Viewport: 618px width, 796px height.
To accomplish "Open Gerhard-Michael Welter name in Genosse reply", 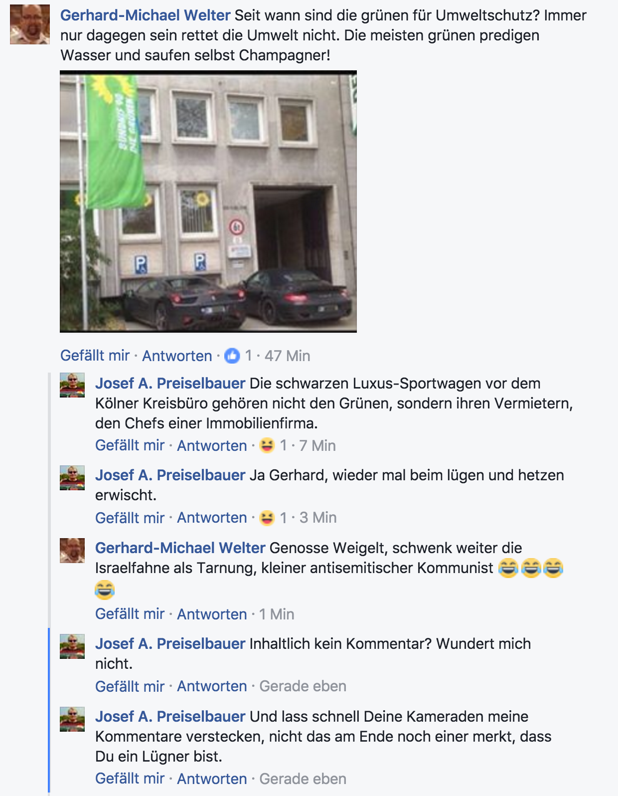I will tap(180, 548).
